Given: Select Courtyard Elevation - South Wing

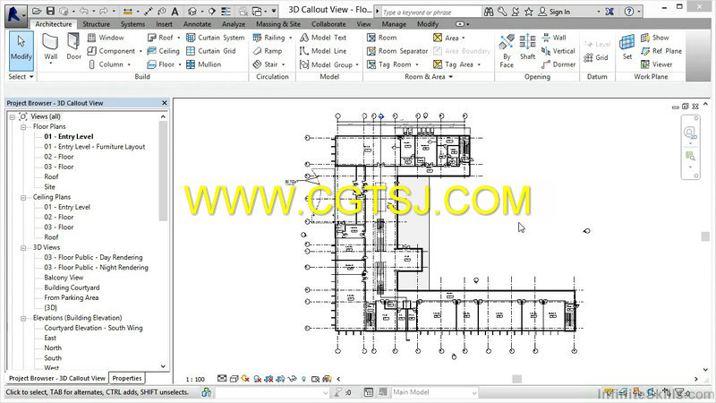Looking at the screenshot, I should (x=93, y=328).
